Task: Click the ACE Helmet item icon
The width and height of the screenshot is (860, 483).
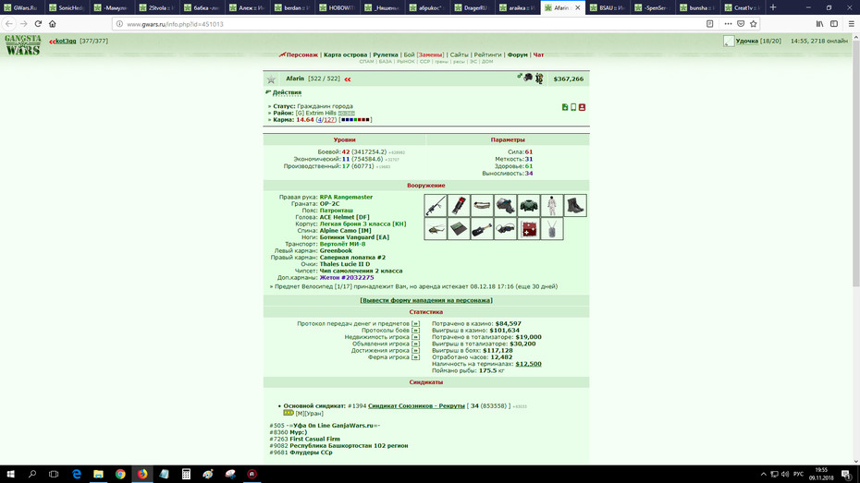Action: (x=505, y=205)
